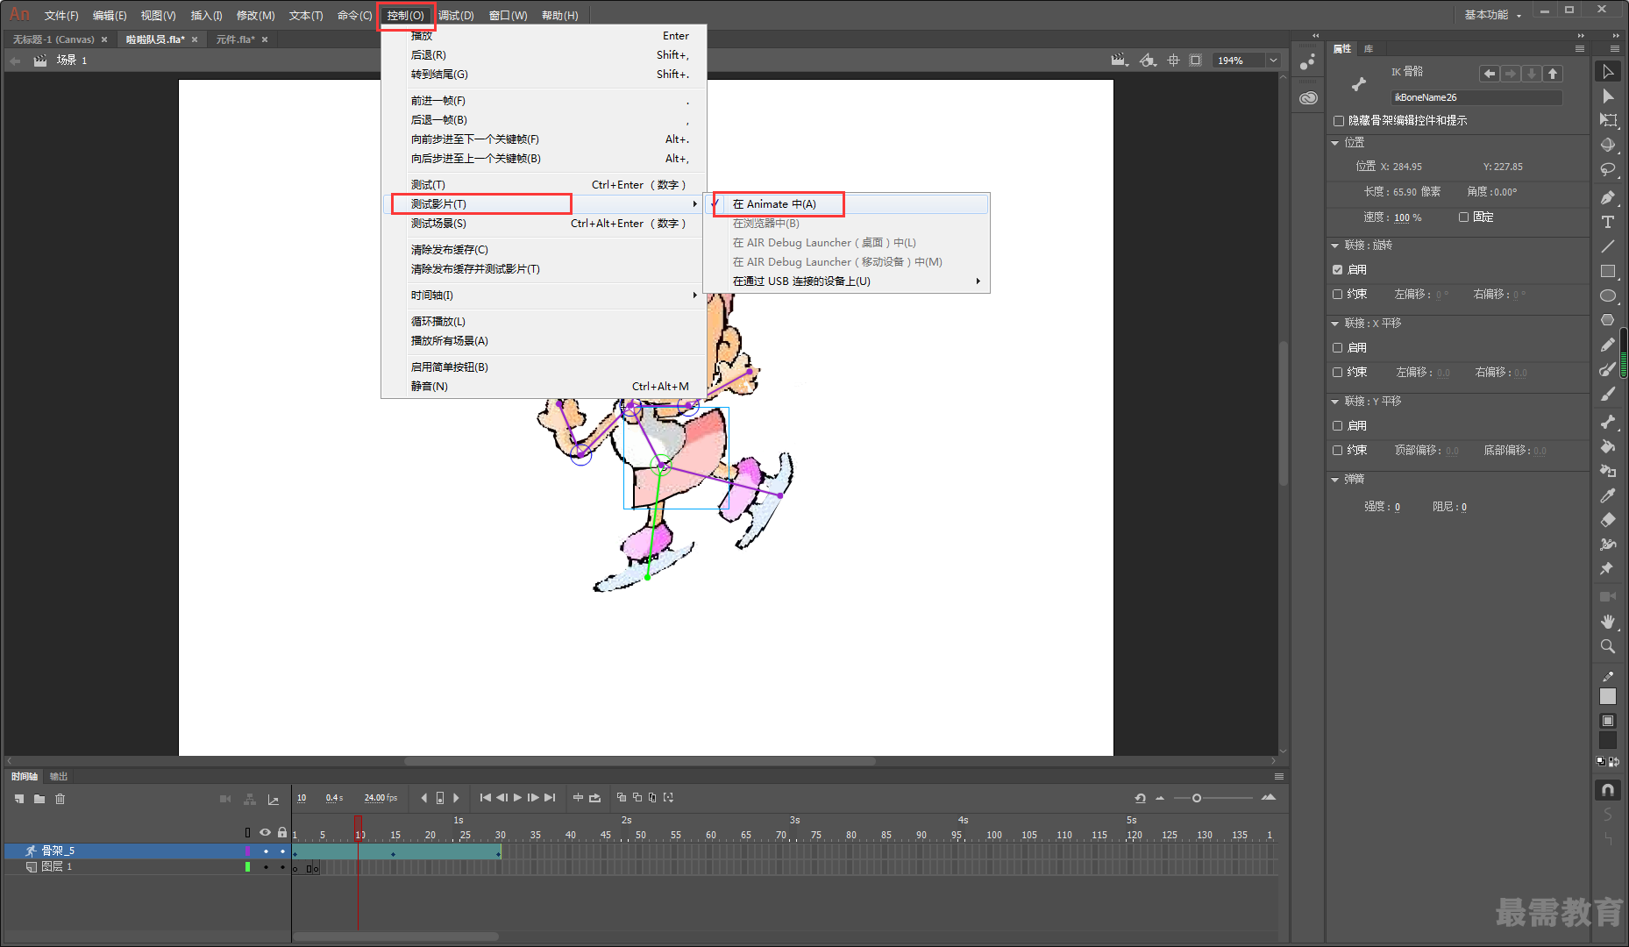Open the 基本功能 workspace dropdown

tap(1493, 15)
